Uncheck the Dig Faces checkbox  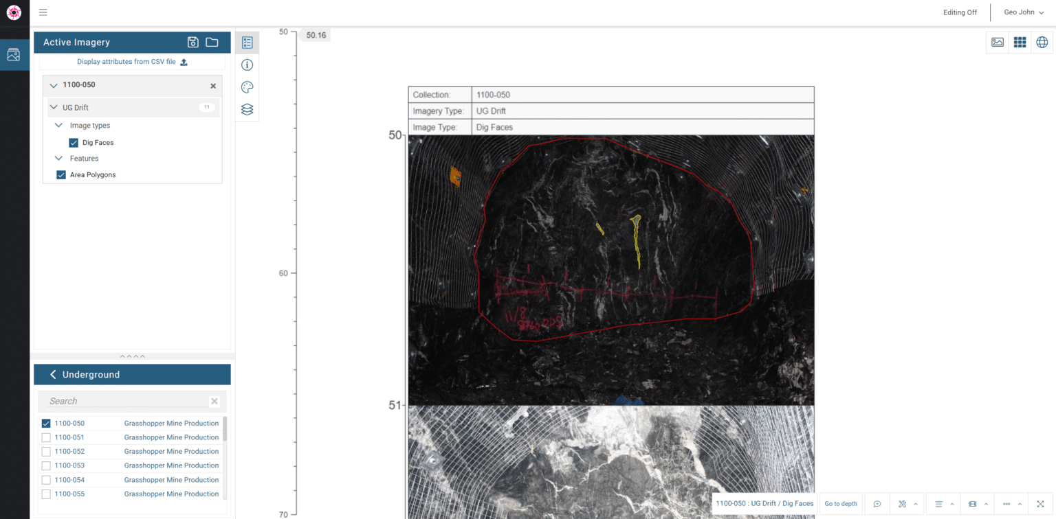[74, 143]
